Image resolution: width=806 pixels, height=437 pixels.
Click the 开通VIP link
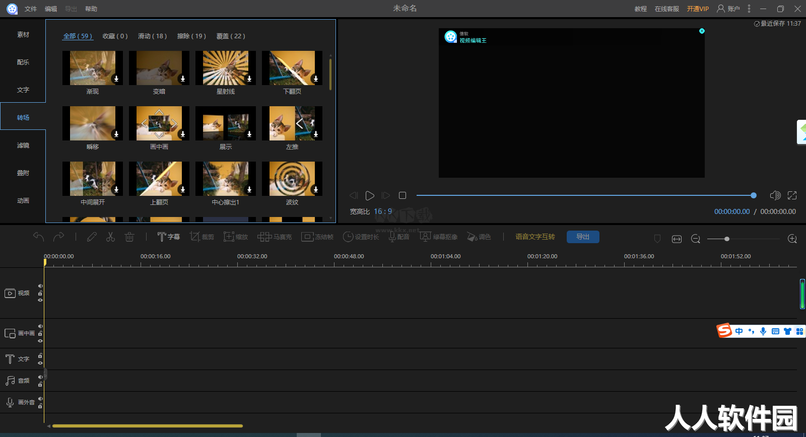point(698,9)
